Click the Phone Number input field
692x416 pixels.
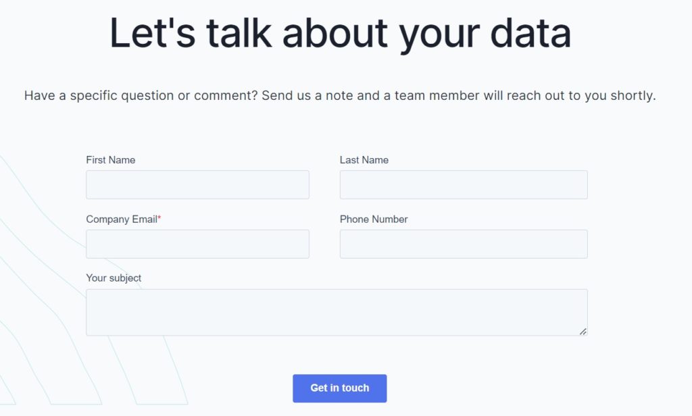click(463, 244)
